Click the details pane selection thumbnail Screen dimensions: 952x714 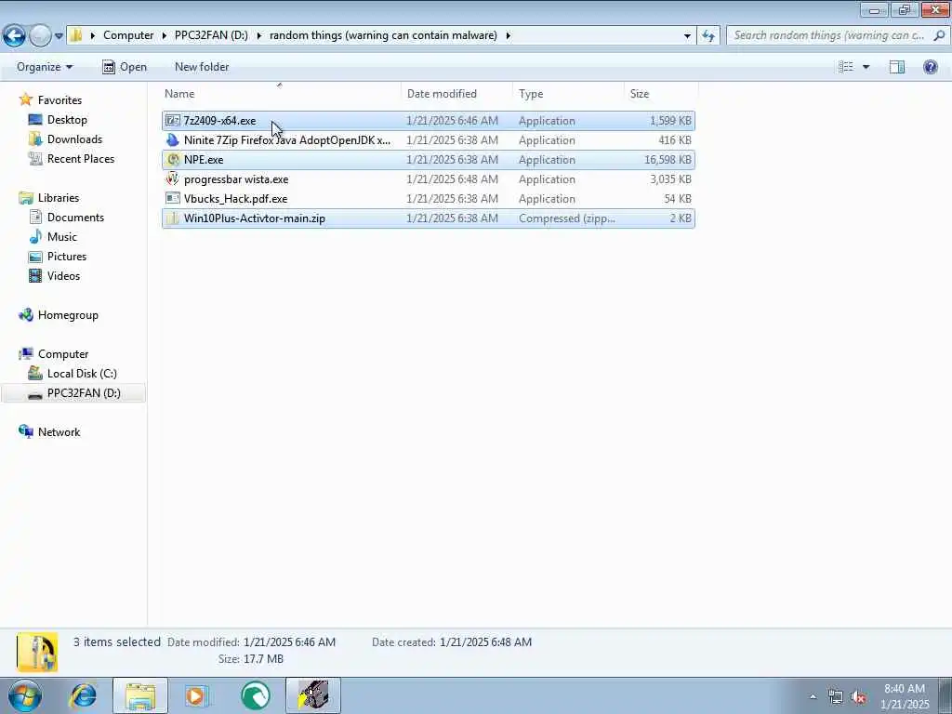[x=37, y=652]
